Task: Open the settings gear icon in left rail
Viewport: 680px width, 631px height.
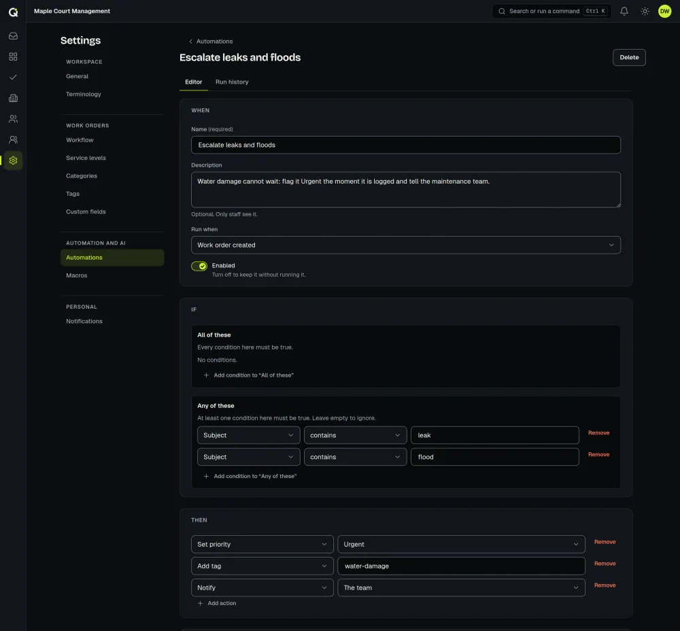Action: click(x=13, y=160)
